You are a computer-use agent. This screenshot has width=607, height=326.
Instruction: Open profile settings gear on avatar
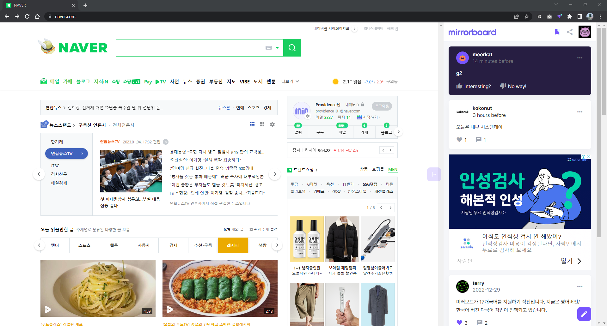coord(308,116)
